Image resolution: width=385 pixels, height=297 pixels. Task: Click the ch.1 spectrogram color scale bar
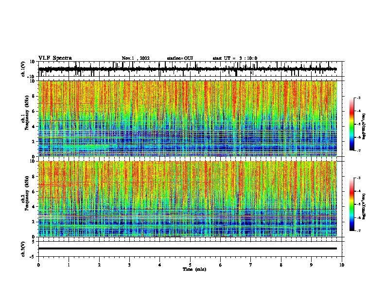coord(352,124)
